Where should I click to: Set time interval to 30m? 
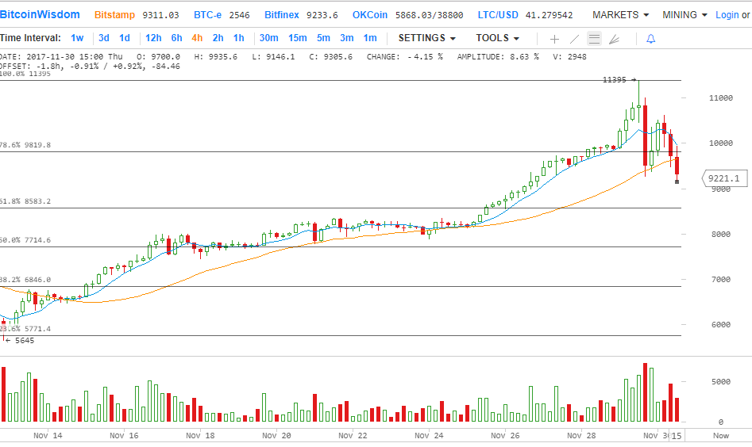click(268, 38)
